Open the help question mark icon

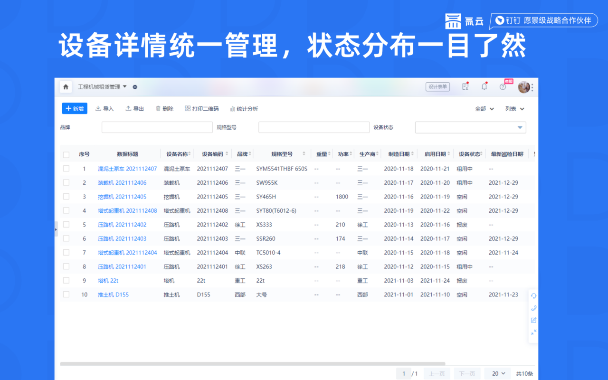[x=503, y=87]
